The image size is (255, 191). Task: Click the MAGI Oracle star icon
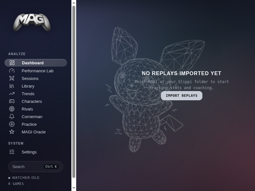pyautogui.click(x=12, y=132)
